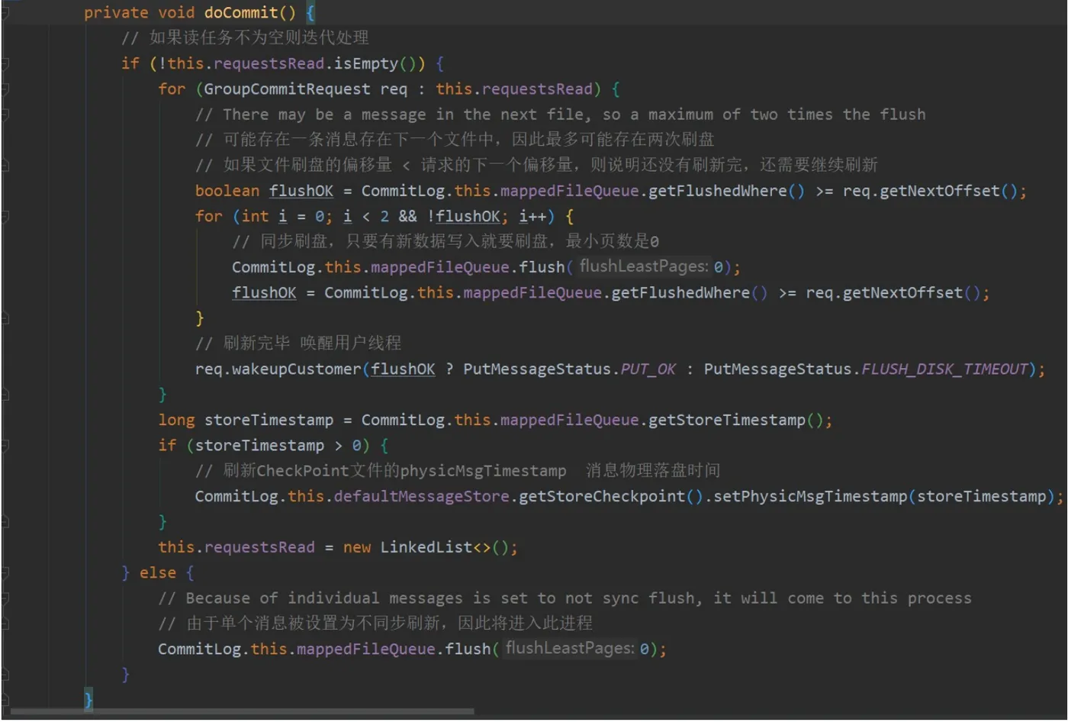Click the getStoreCheckpoint call
1068x722 pixels.
[x=602, y=496]
